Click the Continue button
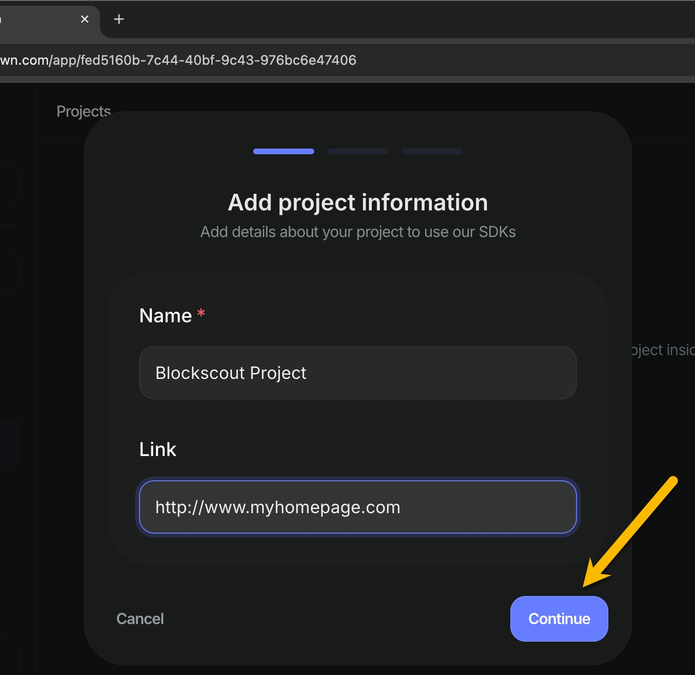The height and width of the screenshot is (675, 695). coord(559,618)
